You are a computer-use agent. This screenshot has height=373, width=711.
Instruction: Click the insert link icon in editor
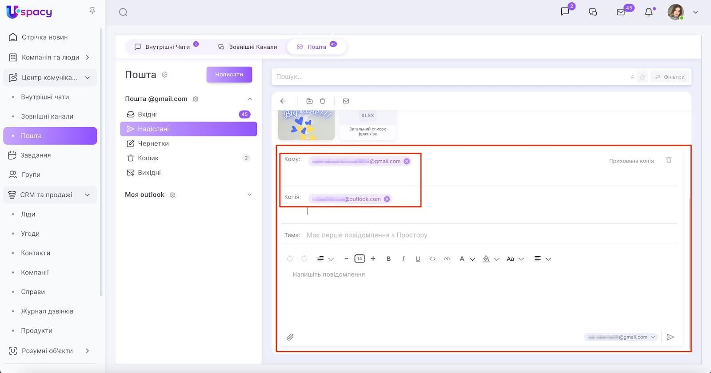(447, 259)
